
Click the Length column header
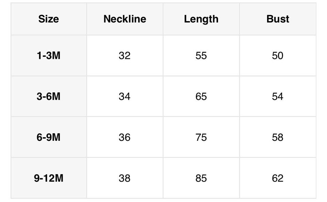pyautogui.click(x=201, y=19)
